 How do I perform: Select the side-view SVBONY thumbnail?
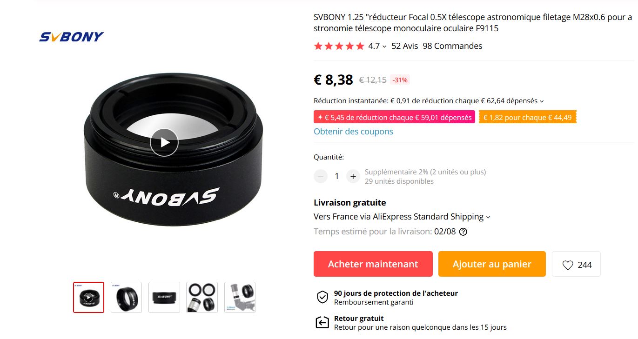pyautogui.click(x=164, y=297)
